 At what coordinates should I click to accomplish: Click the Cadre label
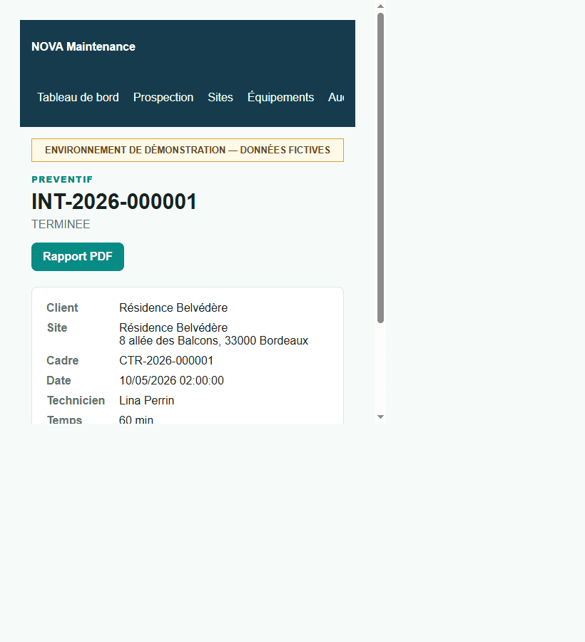(63, 361)
